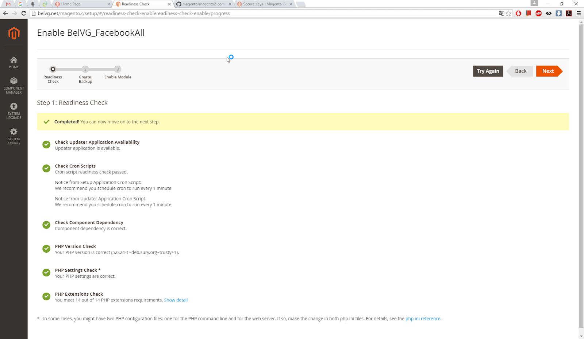The height and width of the screenshot is (339, 584).
Task: Open the Chrome hamburger menu
Action: click(579, 13)
